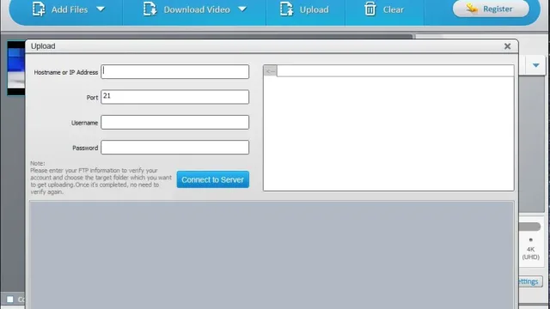Click the Upload toolbar button
The image size is (550, 309).
coord(304,9)
